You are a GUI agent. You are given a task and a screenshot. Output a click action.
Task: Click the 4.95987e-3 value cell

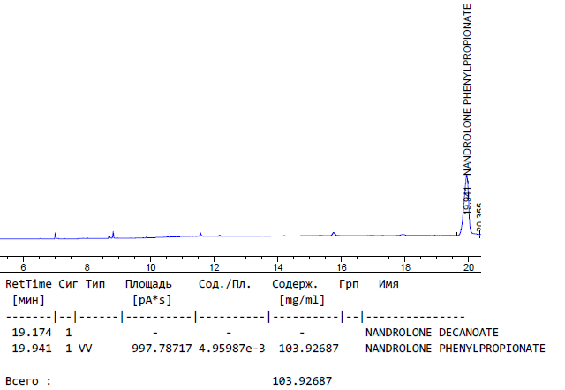point(231,348)
